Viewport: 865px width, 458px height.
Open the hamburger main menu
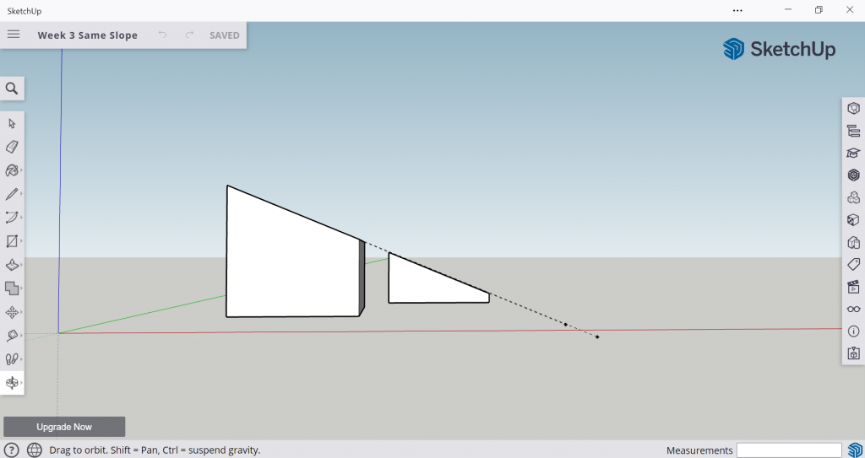pos(14,35)
